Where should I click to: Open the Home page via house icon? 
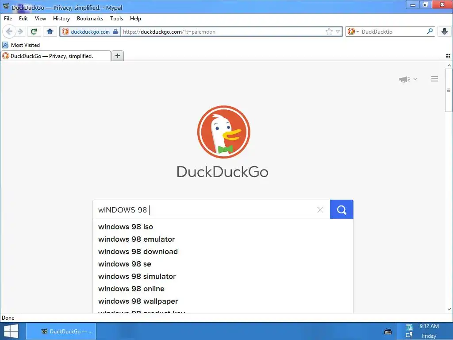pos(50,31)
